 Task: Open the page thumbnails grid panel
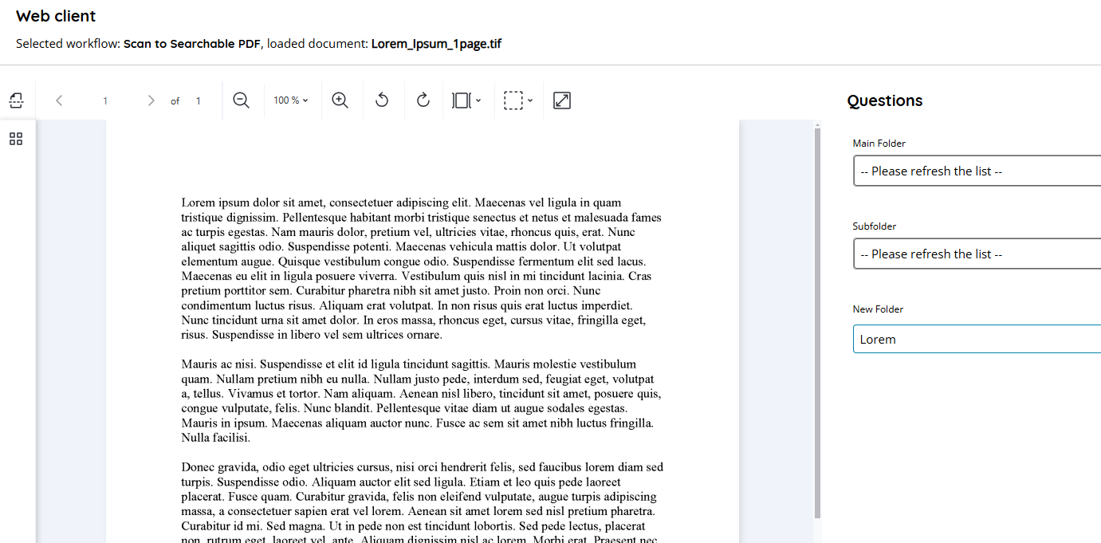coord(16,139)
